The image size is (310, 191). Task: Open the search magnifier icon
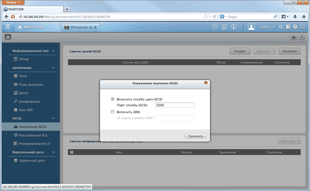(281, 27)
